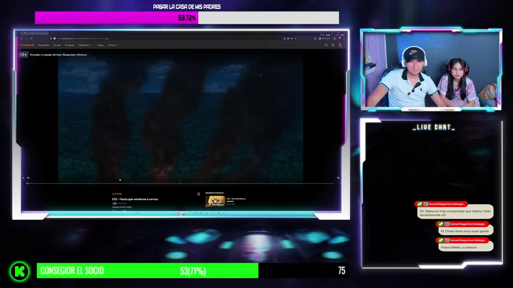This screenshot has height=288, width=513.
Task: Click chat message El Chelis tiene muy buen gusto
Action: 466,231
